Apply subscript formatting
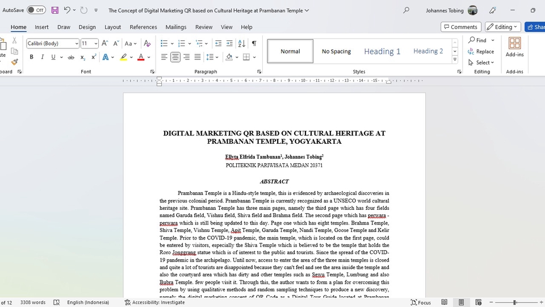 [82, 57]
